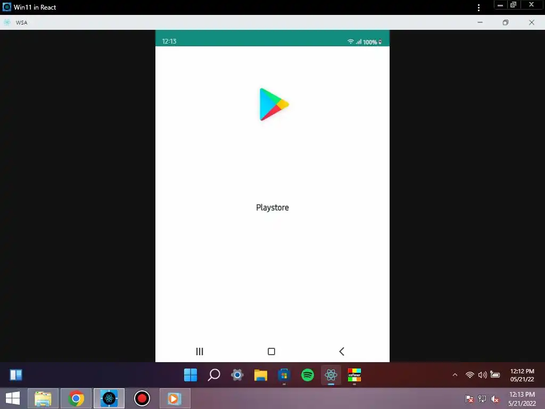Open Action Center flag tray icon

click(x=469, y=398)
